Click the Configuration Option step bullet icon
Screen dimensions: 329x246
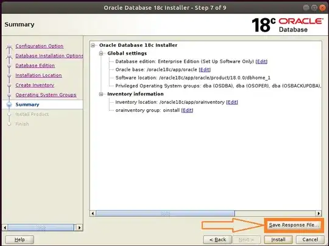(x=9, y=46)
